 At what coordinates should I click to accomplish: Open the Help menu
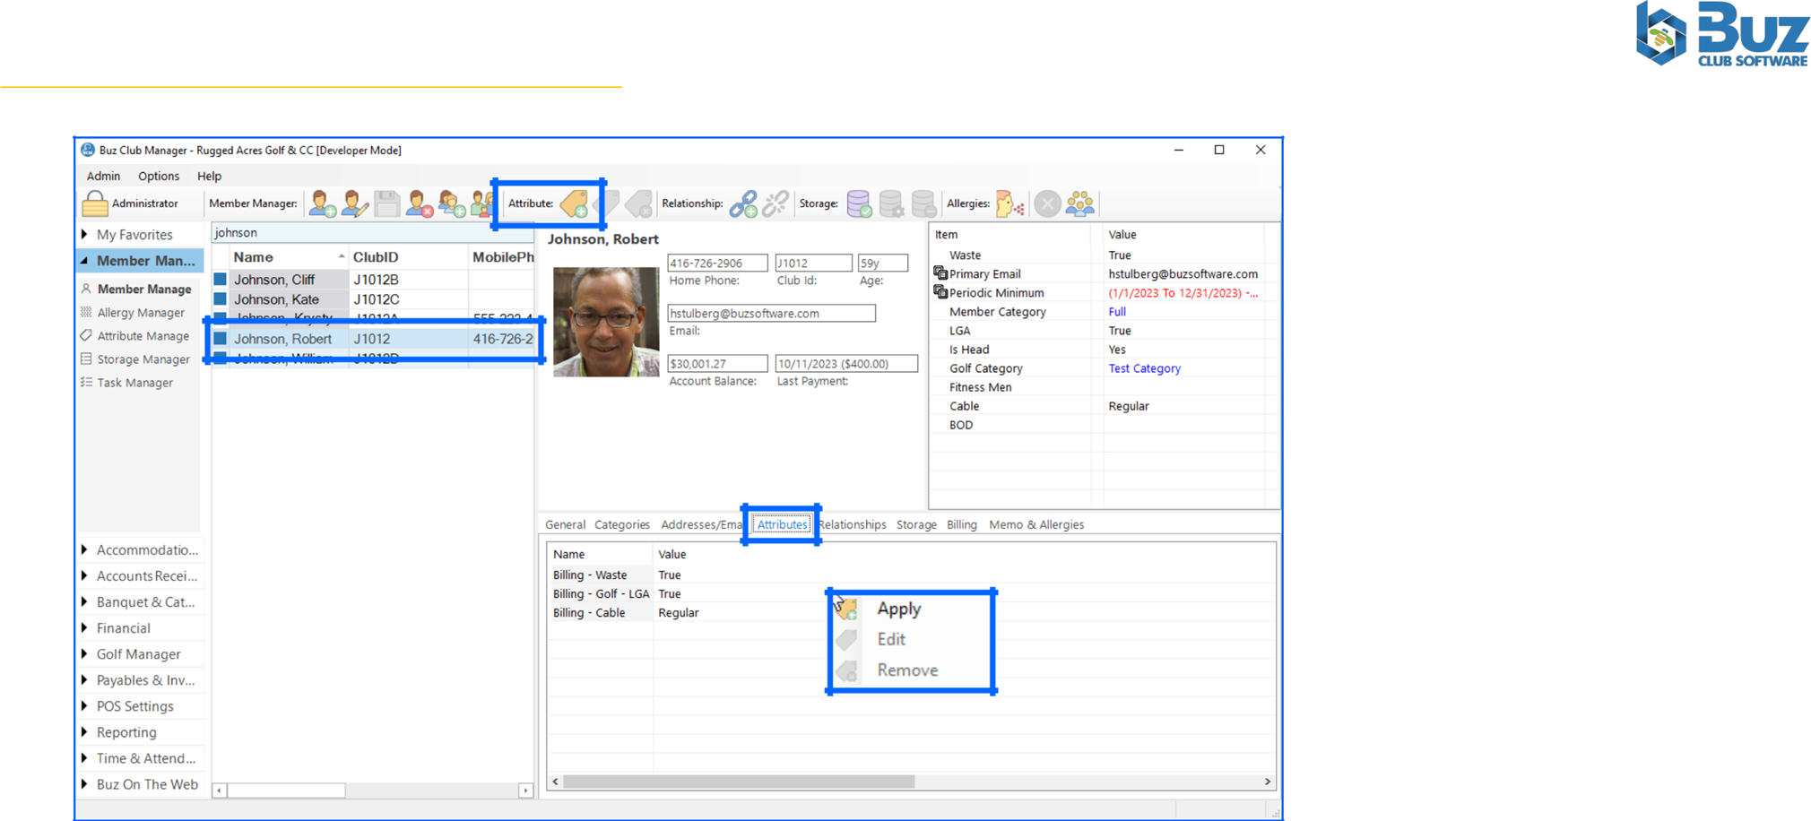(x=209, y=177)
